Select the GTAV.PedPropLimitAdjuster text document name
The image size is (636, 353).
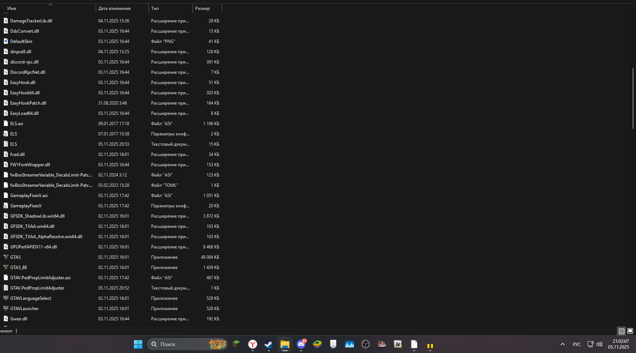(37, 288)
